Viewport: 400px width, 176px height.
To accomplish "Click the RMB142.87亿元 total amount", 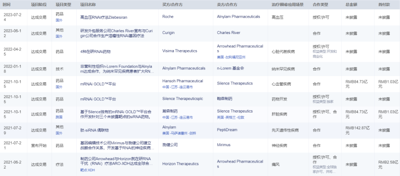I will 357,130.
